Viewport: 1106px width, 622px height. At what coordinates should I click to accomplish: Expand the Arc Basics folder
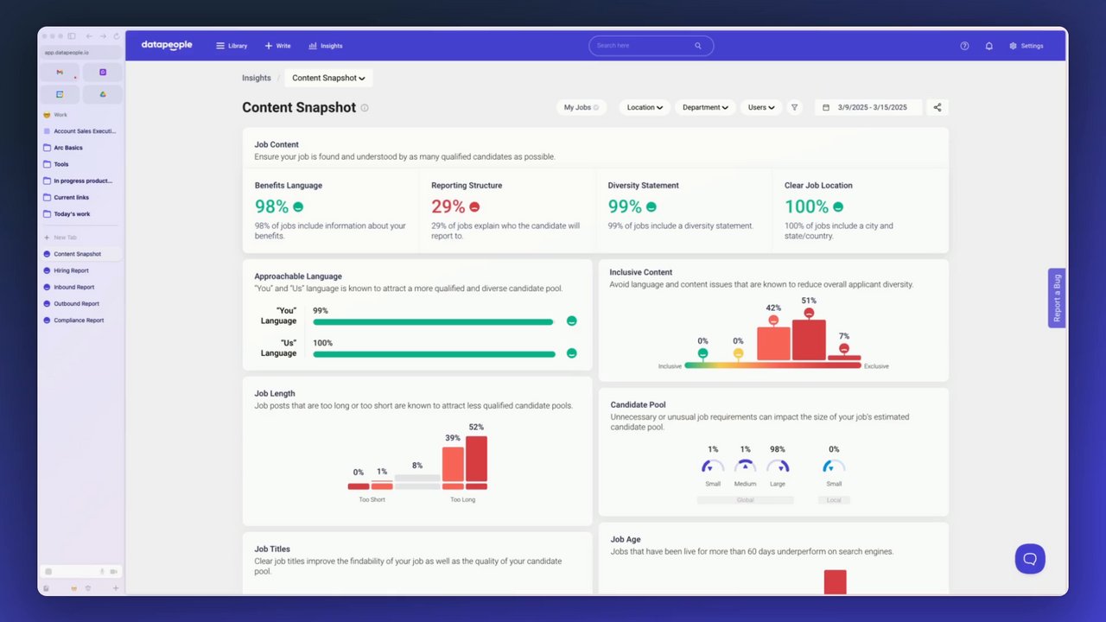pyautogui.click(x=81, y=148)
